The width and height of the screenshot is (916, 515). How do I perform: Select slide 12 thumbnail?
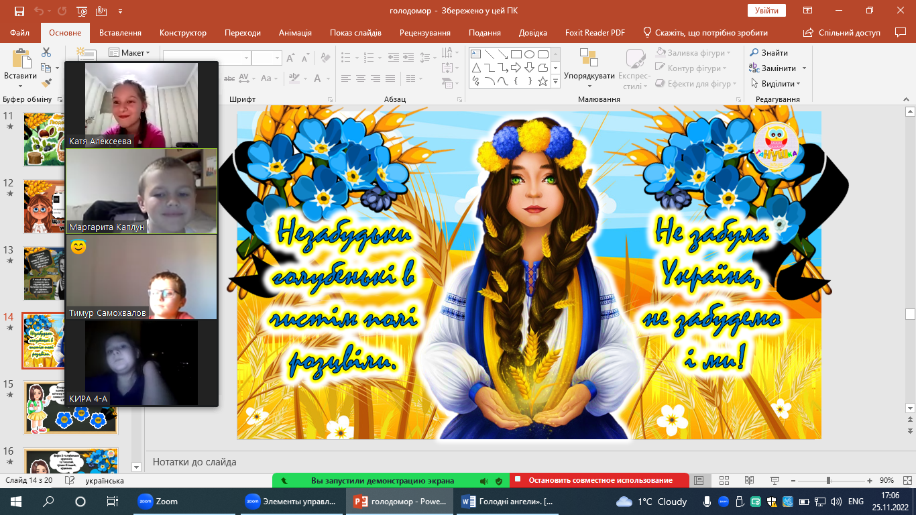[x=70, y=206]
